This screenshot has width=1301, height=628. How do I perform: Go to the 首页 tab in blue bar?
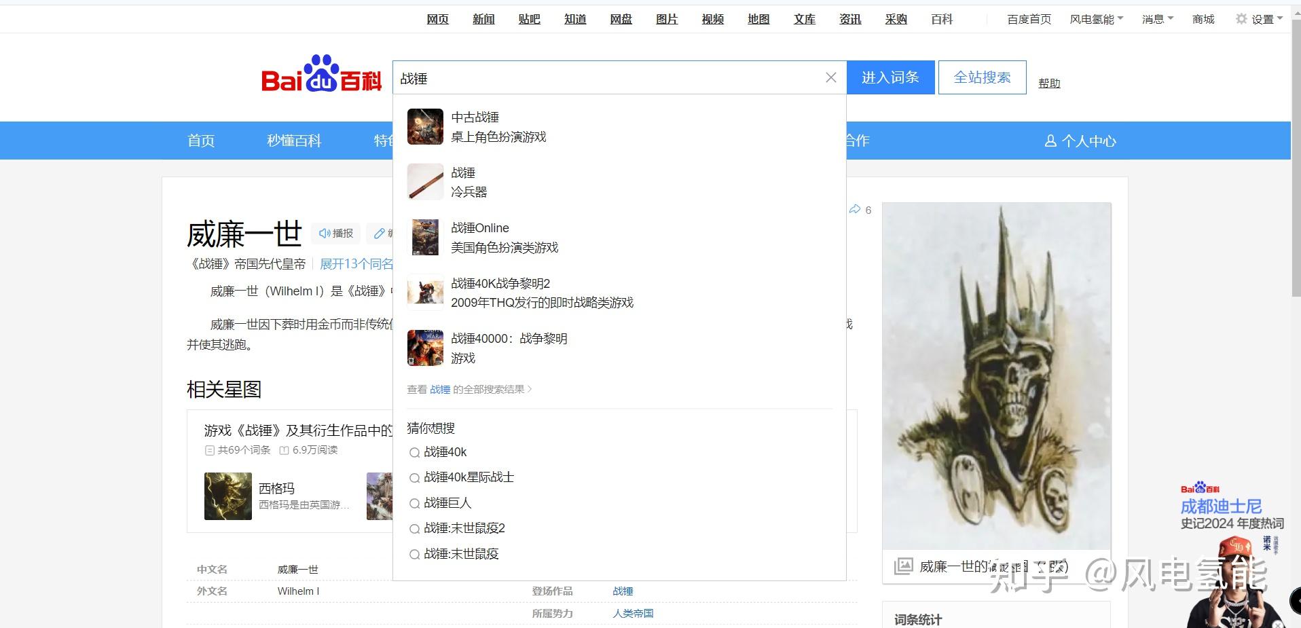click(201, 141)
